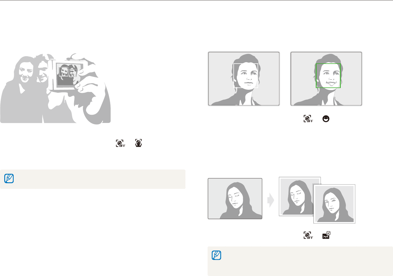Click the self-portrait face detection icon
Screen dimensions: 393x276
click(x=138, y=143)
